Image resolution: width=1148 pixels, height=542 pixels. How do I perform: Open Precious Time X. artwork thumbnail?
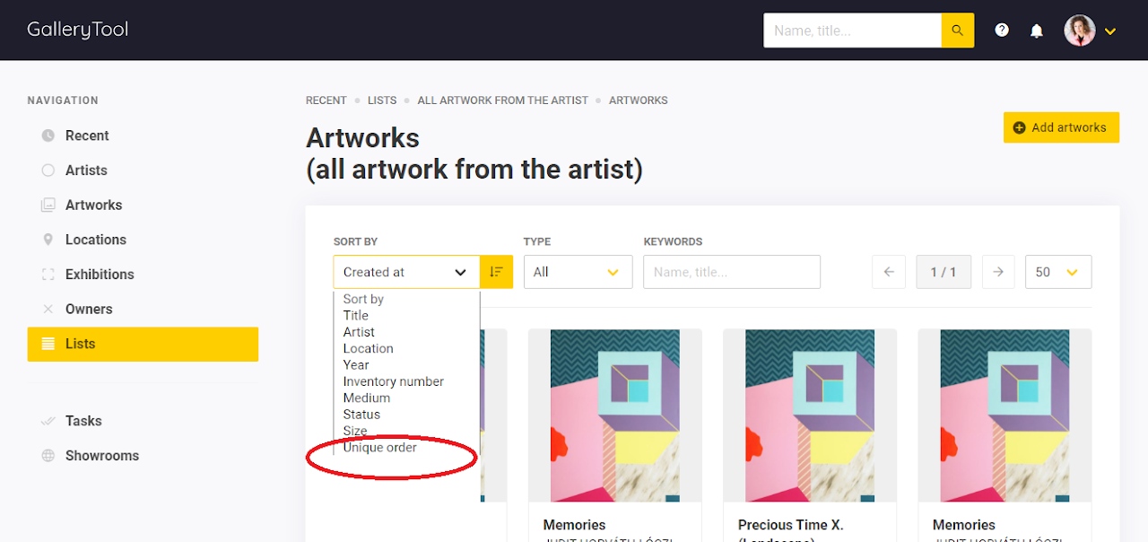click(810, 415)
